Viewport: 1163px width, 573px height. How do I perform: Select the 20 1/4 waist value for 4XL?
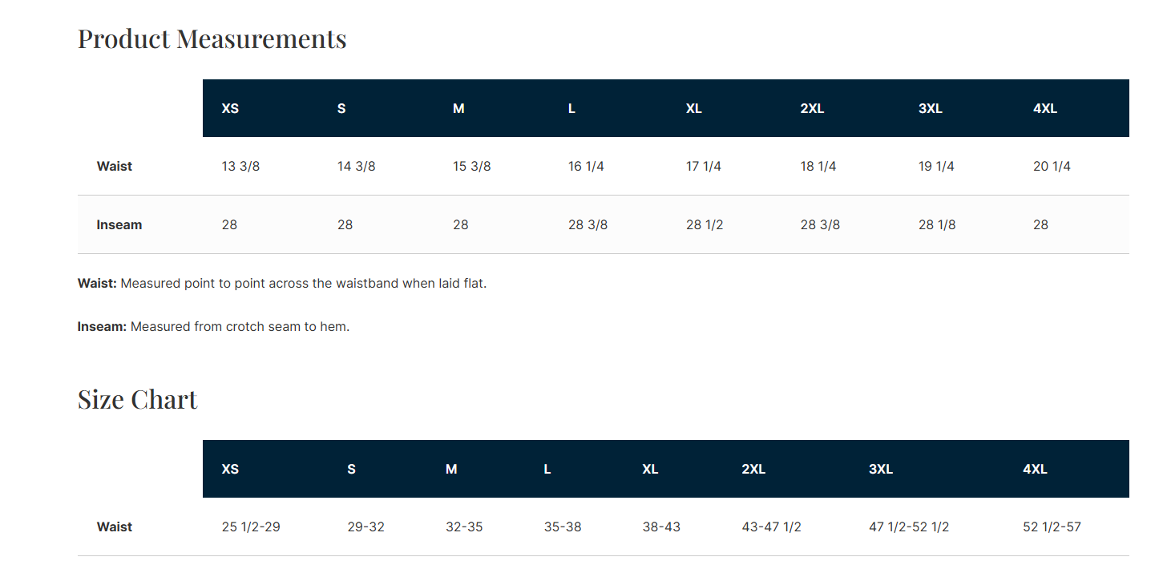[x=1052, y=167]
